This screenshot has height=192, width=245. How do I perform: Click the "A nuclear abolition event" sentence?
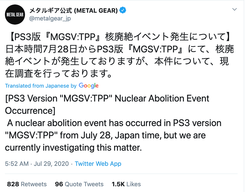point(114,123)
